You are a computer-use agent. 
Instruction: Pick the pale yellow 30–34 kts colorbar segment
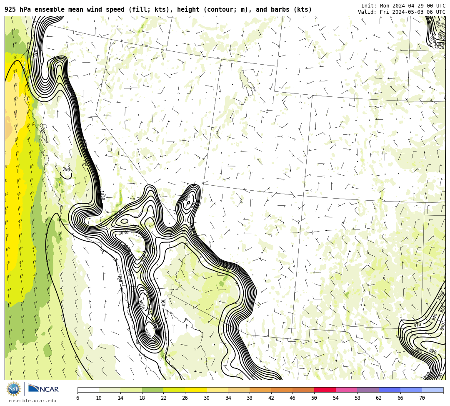click(x=217, y=390)
